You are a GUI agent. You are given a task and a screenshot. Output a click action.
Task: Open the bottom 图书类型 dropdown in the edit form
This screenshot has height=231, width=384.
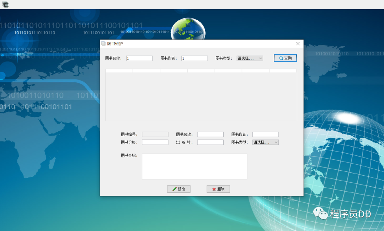tap(266, 142)
